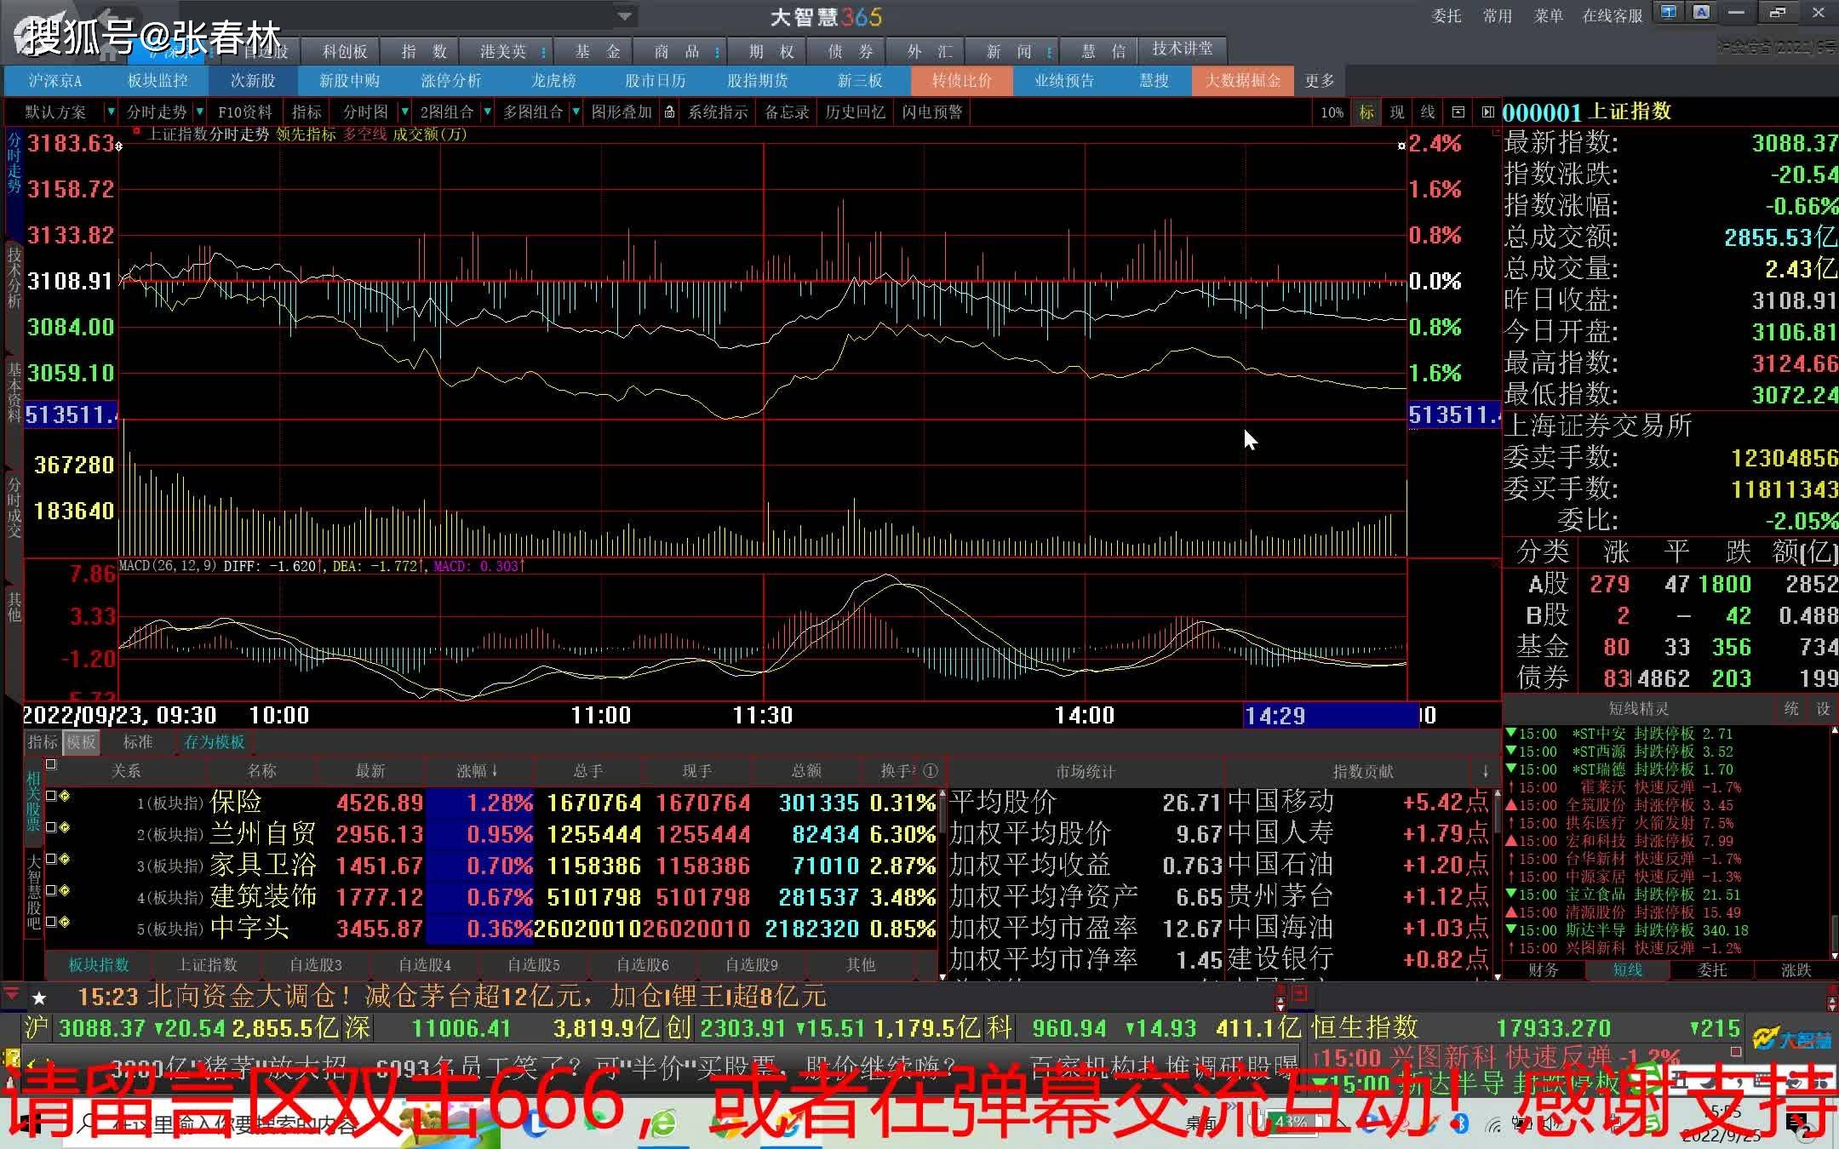Screen dimensions: 1839x1149
Task: Click the blue 'A' font icon in title bar
Action: point(1701,13)
